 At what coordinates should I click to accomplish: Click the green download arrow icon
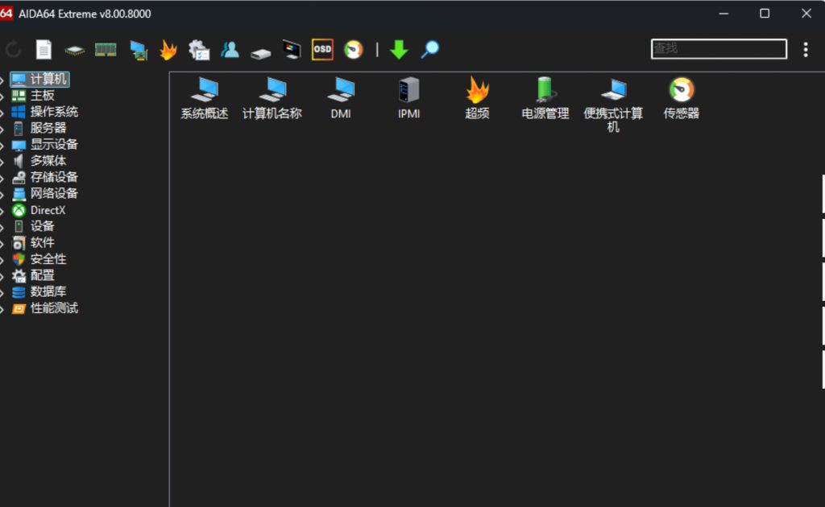click(399, 49)
